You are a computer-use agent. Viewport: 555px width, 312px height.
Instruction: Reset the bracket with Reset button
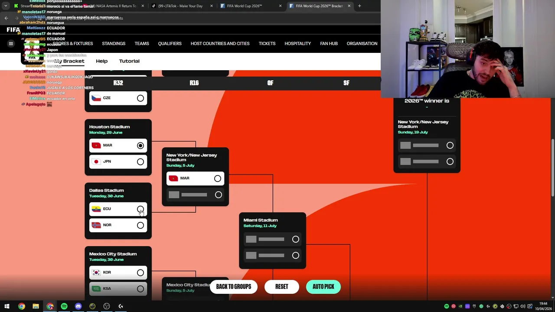282,287
